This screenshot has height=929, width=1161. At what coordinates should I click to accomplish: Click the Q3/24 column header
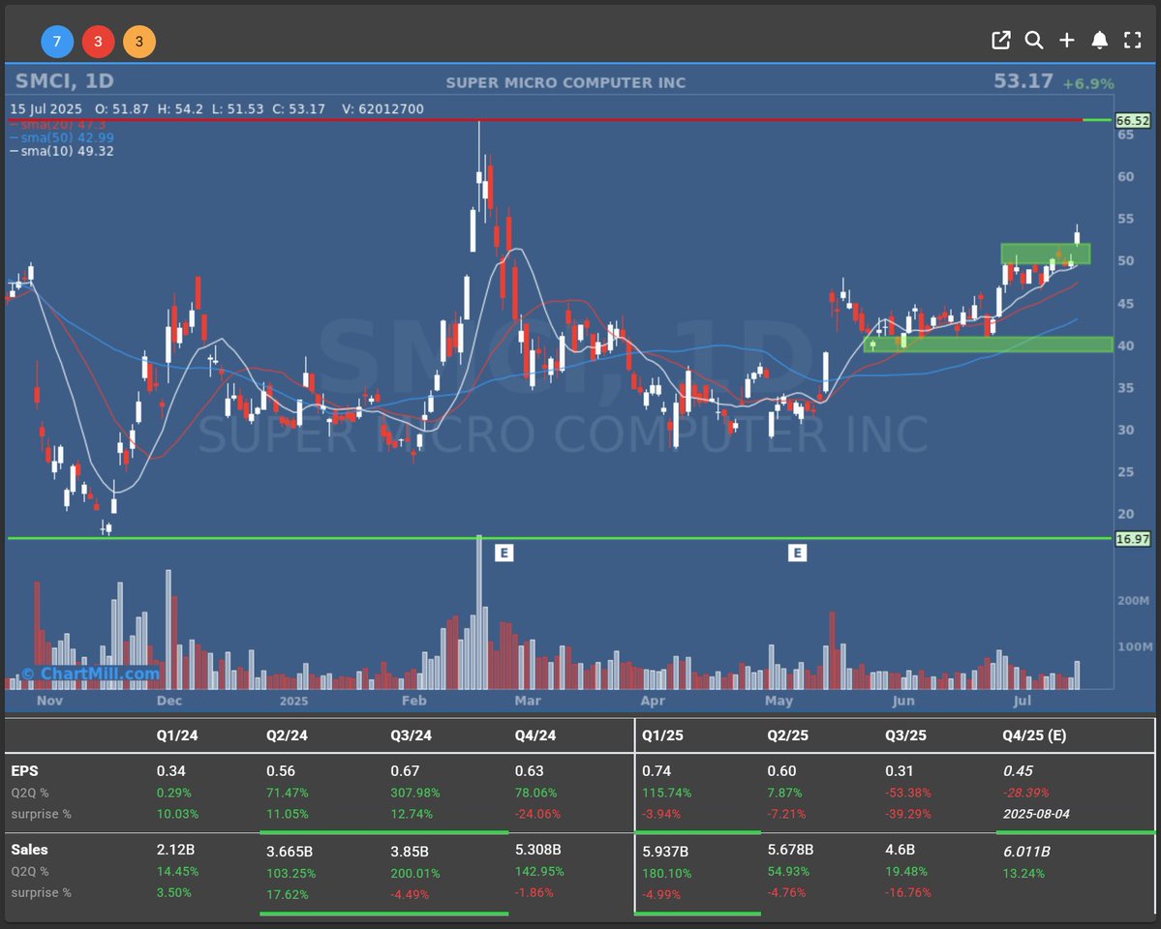point(411,735)
